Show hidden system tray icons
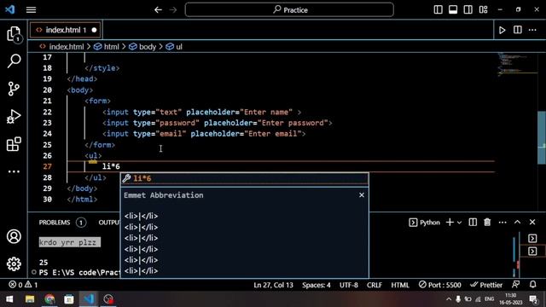Viewport: 546px width, 307px height. coord(449,299)
